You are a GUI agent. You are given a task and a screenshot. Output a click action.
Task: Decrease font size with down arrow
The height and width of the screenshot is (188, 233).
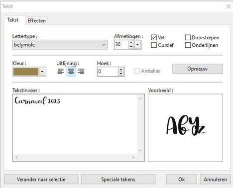click(131, 47)
